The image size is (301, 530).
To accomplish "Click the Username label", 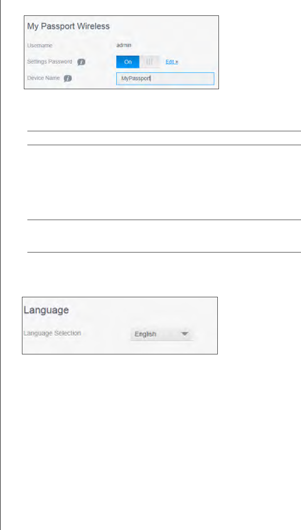I will (40, 46).
